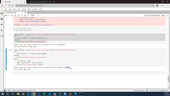Open the terminal window from the taskbar
Screen dimensions: 170x96
[80, 94]
